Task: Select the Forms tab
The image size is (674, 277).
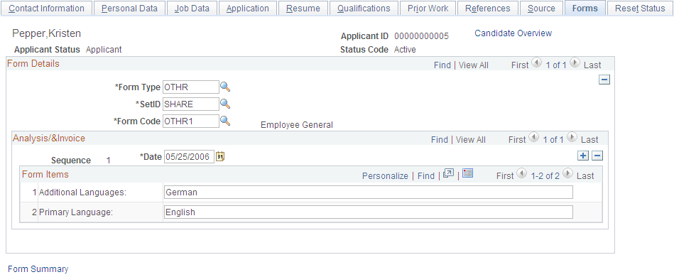Action: pyautogui.click(x=585, y=9)
